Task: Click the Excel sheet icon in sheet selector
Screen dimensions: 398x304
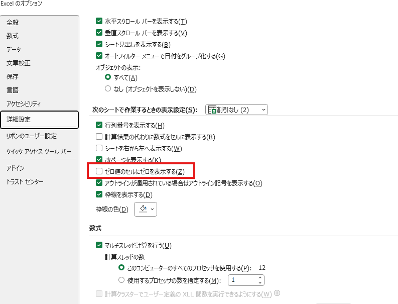Action: 212,110
